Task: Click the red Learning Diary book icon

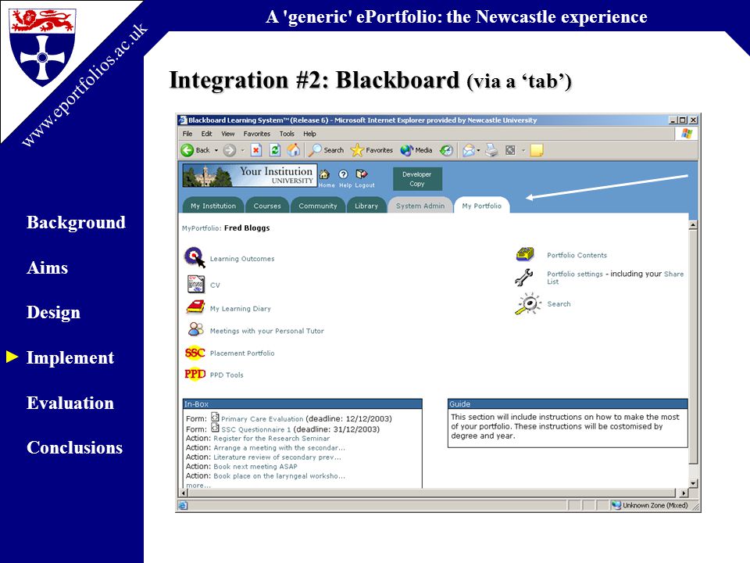Action: point(195,307)
